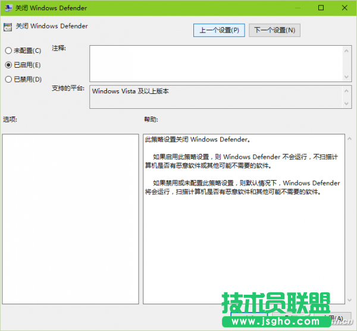Go to 上一个设置(P) previous setting

(219, 30)
